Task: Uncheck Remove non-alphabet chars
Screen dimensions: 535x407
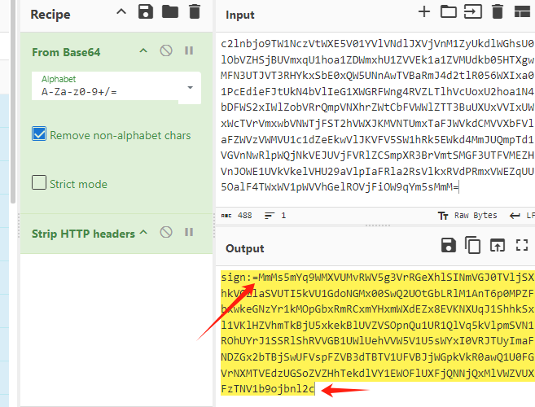Action: (39, 134)
